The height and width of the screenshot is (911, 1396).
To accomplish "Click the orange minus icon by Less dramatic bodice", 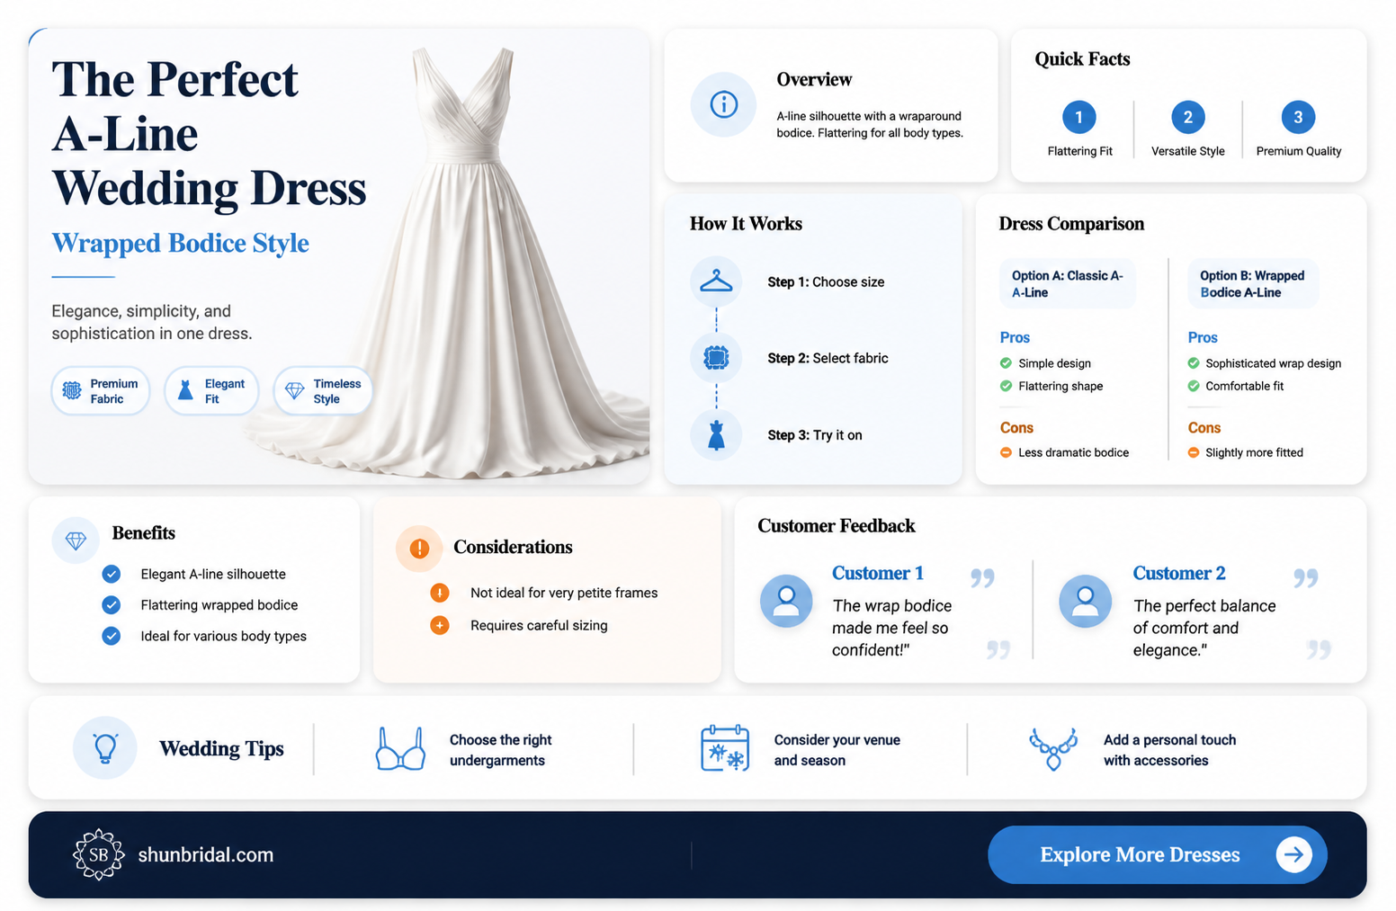I will tap(1006, 452).
